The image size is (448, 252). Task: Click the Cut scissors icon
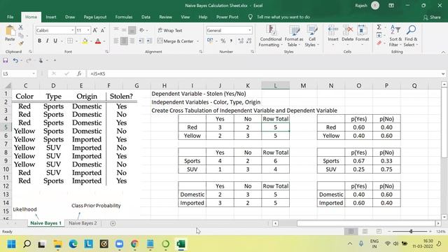click(x=20, y=27)
